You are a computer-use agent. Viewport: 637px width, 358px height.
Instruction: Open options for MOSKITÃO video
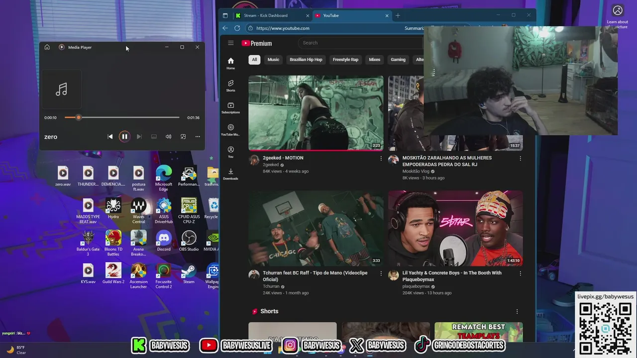pyautogui.click(x=521, y=158)
